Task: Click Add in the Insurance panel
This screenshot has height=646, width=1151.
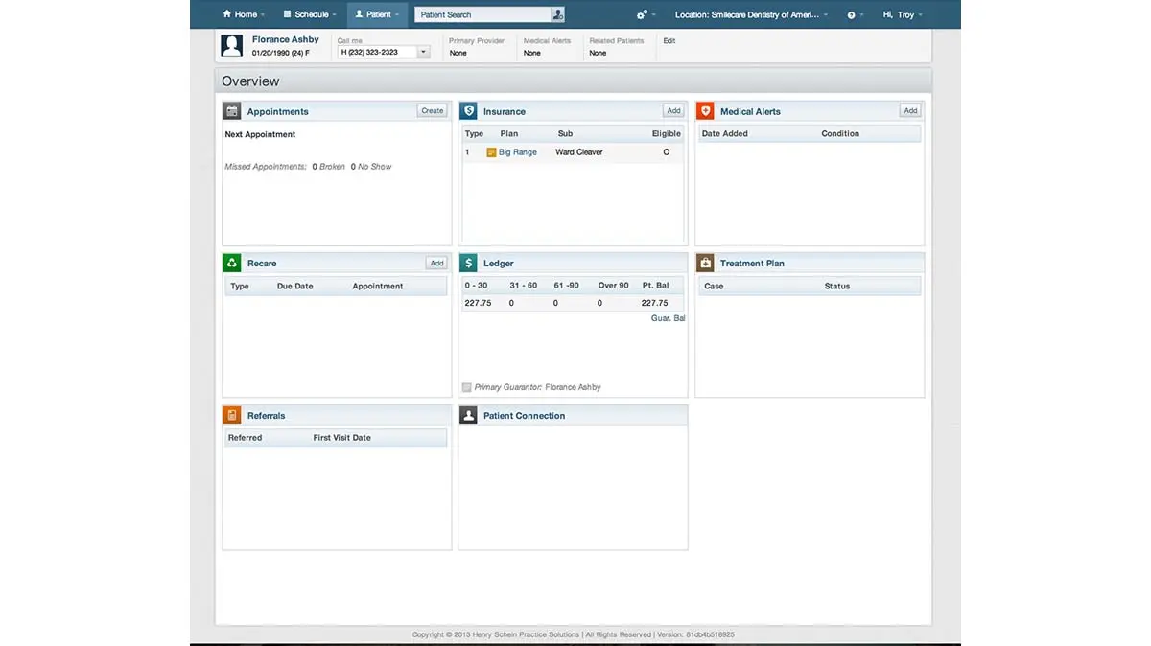Action: [673, 110]
